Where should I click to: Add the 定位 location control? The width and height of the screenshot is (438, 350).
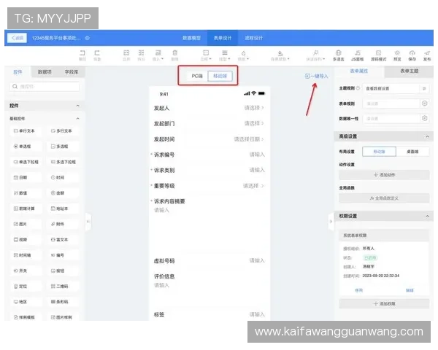click(x=26, y=286)
